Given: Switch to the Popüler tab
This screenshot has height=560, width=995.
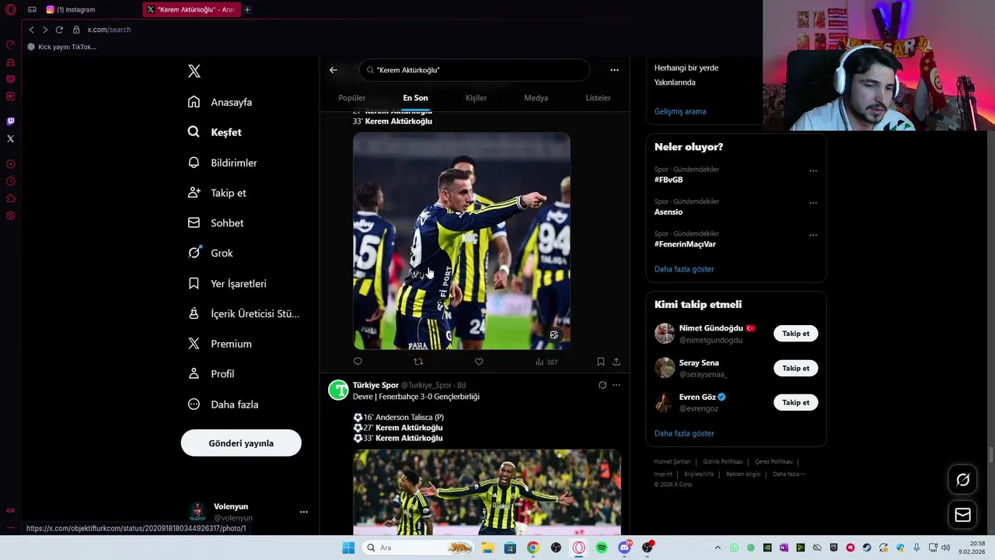Looking at the screenshot, I should [x=352, y=98].
